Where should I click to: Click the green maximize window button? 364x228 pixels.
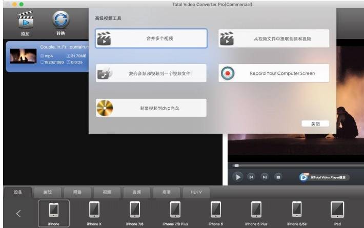pos(22,4)
